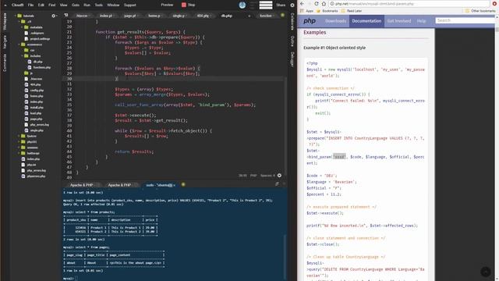The height and width of the screenshot is (281, 499).
Task: Open the Tools menu
Action: (99, 5)
